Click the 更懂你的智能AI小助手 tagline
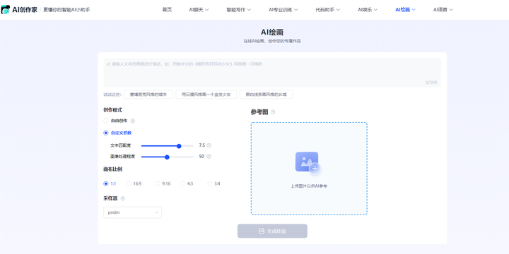Image resolution: width=509 pixels, height=254 pixels. 66,10
